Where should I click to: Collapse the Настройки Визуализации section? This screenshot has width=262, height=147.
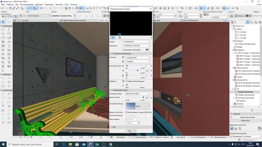[111, 53]
